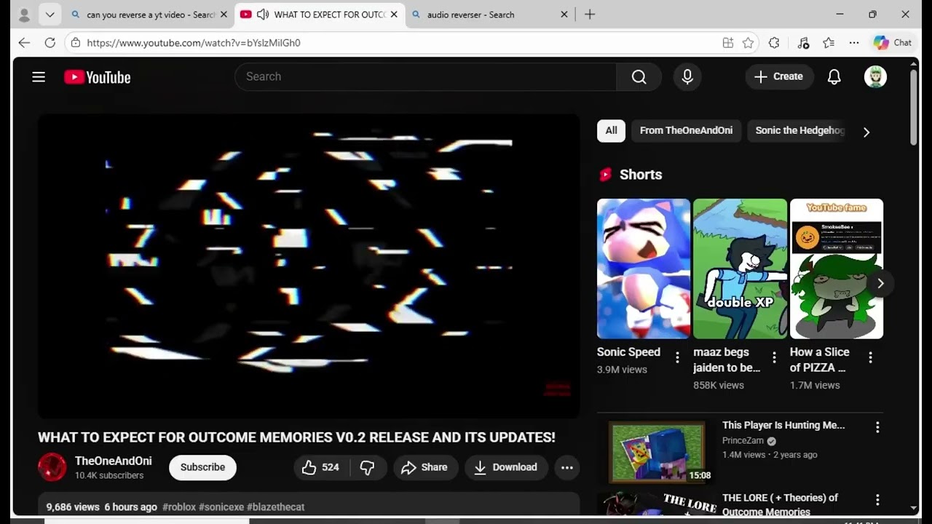Open options for Sonic Speed short
The image size is (932, 524).
tap(677, 357)
